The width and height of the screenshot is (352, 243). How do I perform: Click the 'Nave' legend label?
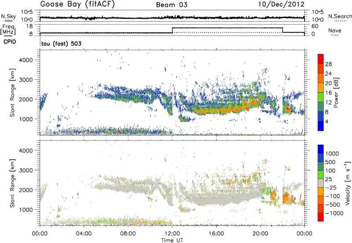(x=335, y=30)
